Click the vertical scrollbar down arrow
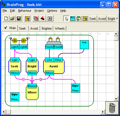120x116 pixels. coord(116,99)
